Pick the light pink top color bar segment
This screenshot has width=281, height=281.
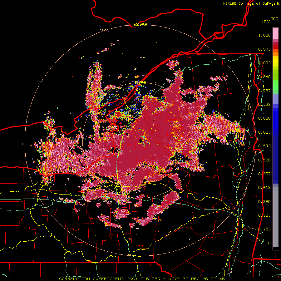click(x=276, y=33)
